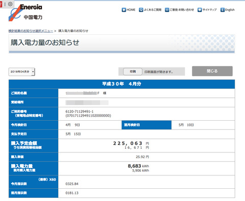Click the 購入電力量のお知らせ breadcrumb text
The width and height of the screenshot is (245, 201).
point(73,31)
